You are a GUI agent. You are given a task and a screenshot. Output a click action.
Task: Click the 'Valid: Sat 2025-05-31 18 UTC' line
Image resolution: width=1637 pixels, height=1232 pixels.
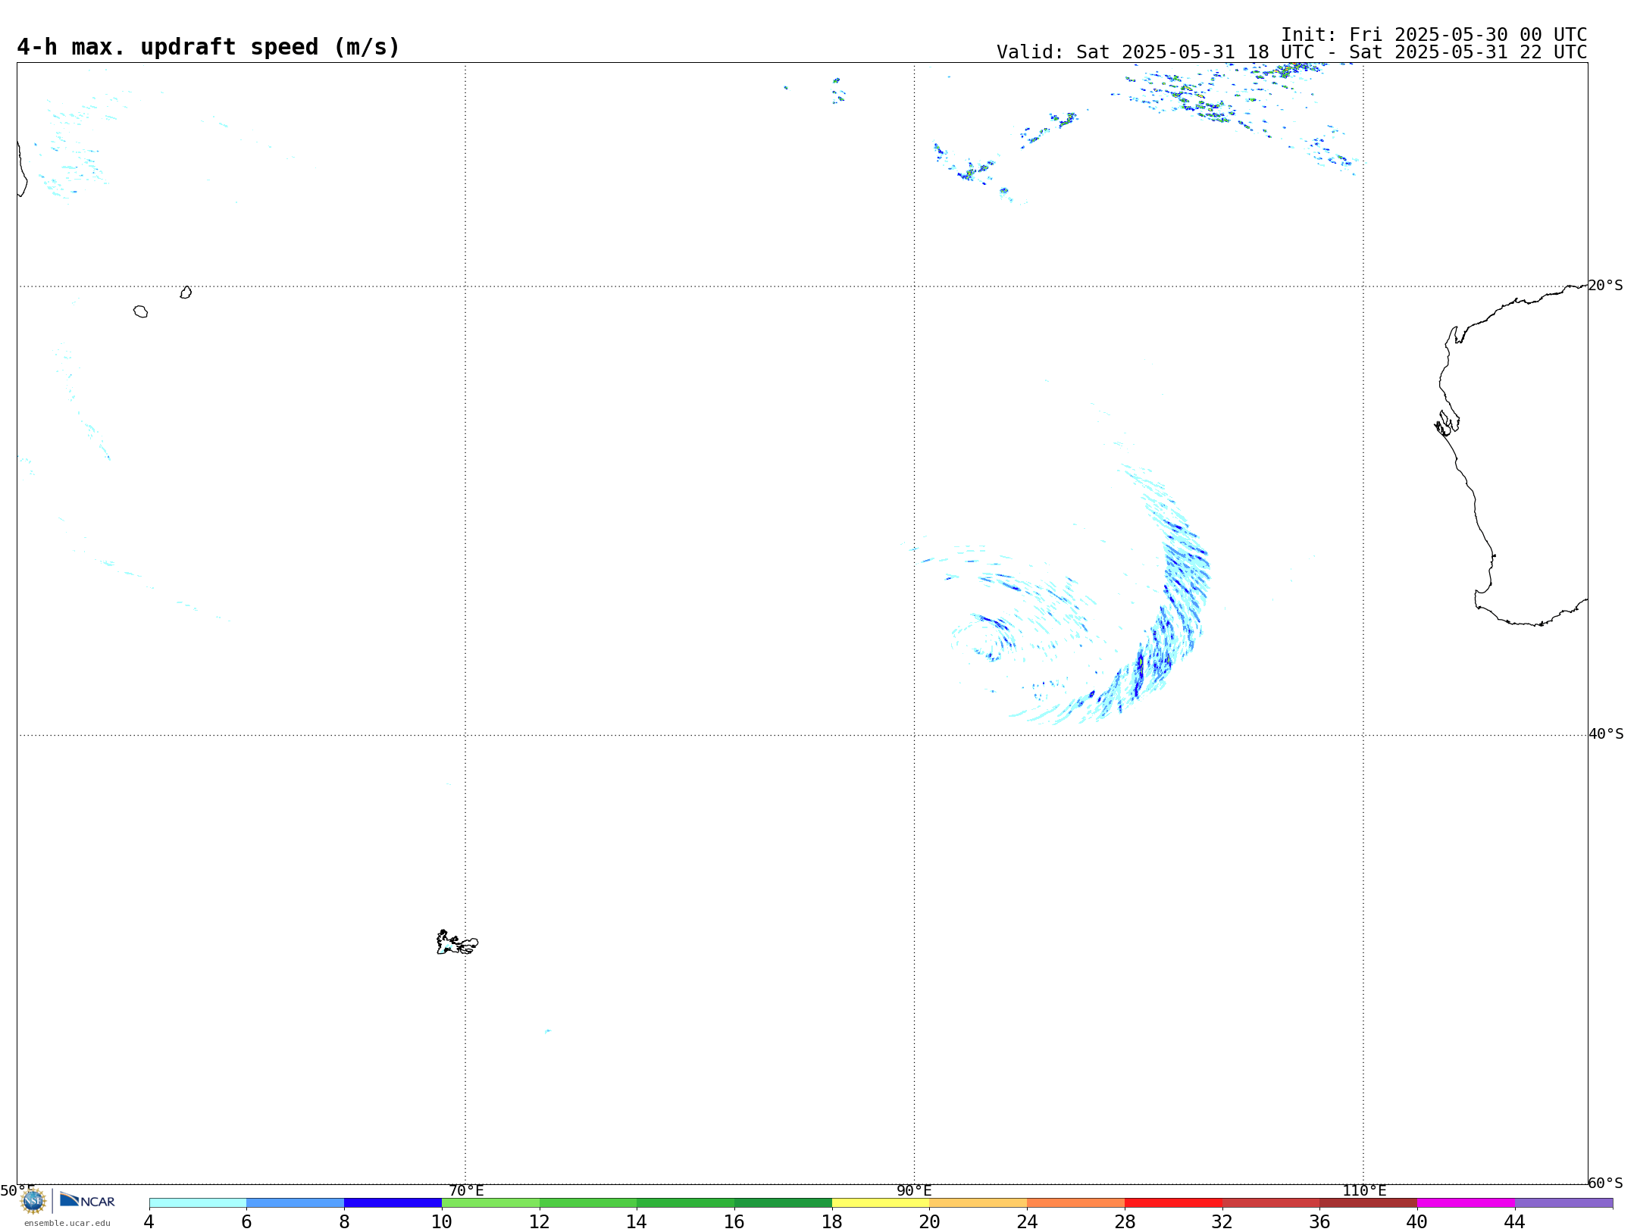1291,52
